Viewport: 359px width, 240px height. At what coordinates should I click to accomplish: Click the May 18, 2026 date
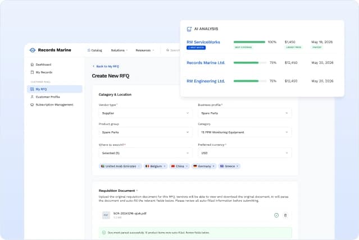click(x=322, y=42)
